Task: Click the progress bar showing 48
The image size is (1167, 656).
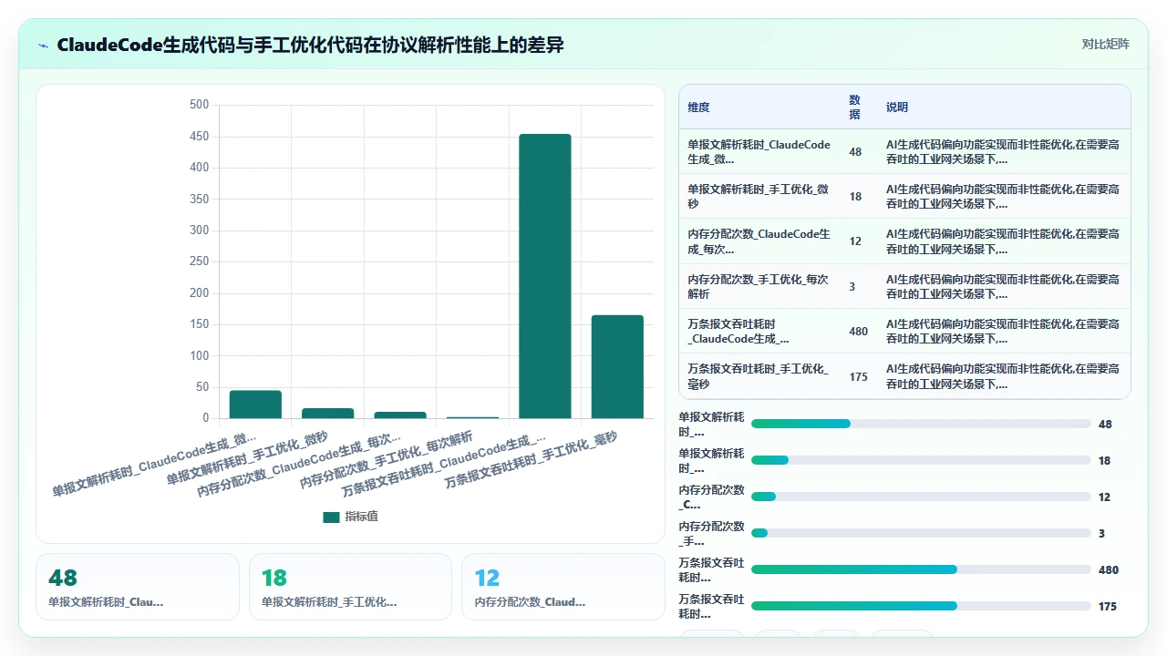Action: click(x=921, y=424)
